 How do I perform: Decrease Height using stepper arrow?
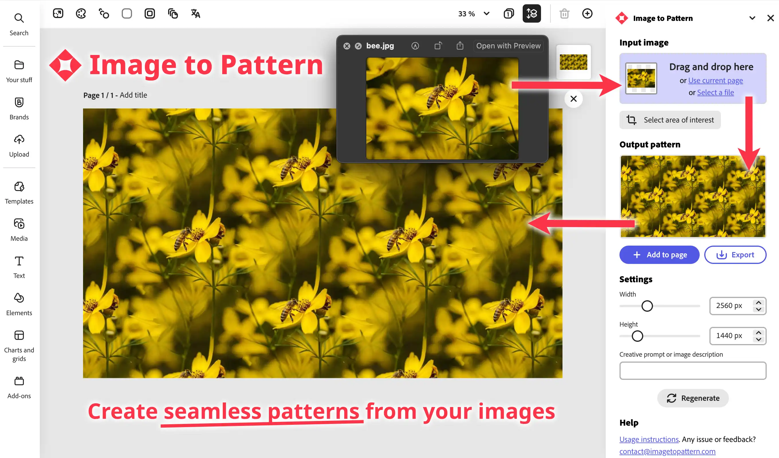(758, 339)
